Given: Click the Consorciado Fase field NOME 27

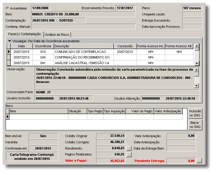Looking at the screenshot, I should [117, 92].
